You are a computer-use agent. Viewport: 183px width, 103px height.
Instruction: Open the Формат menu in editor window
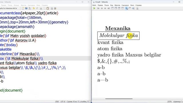click(16, 5)
